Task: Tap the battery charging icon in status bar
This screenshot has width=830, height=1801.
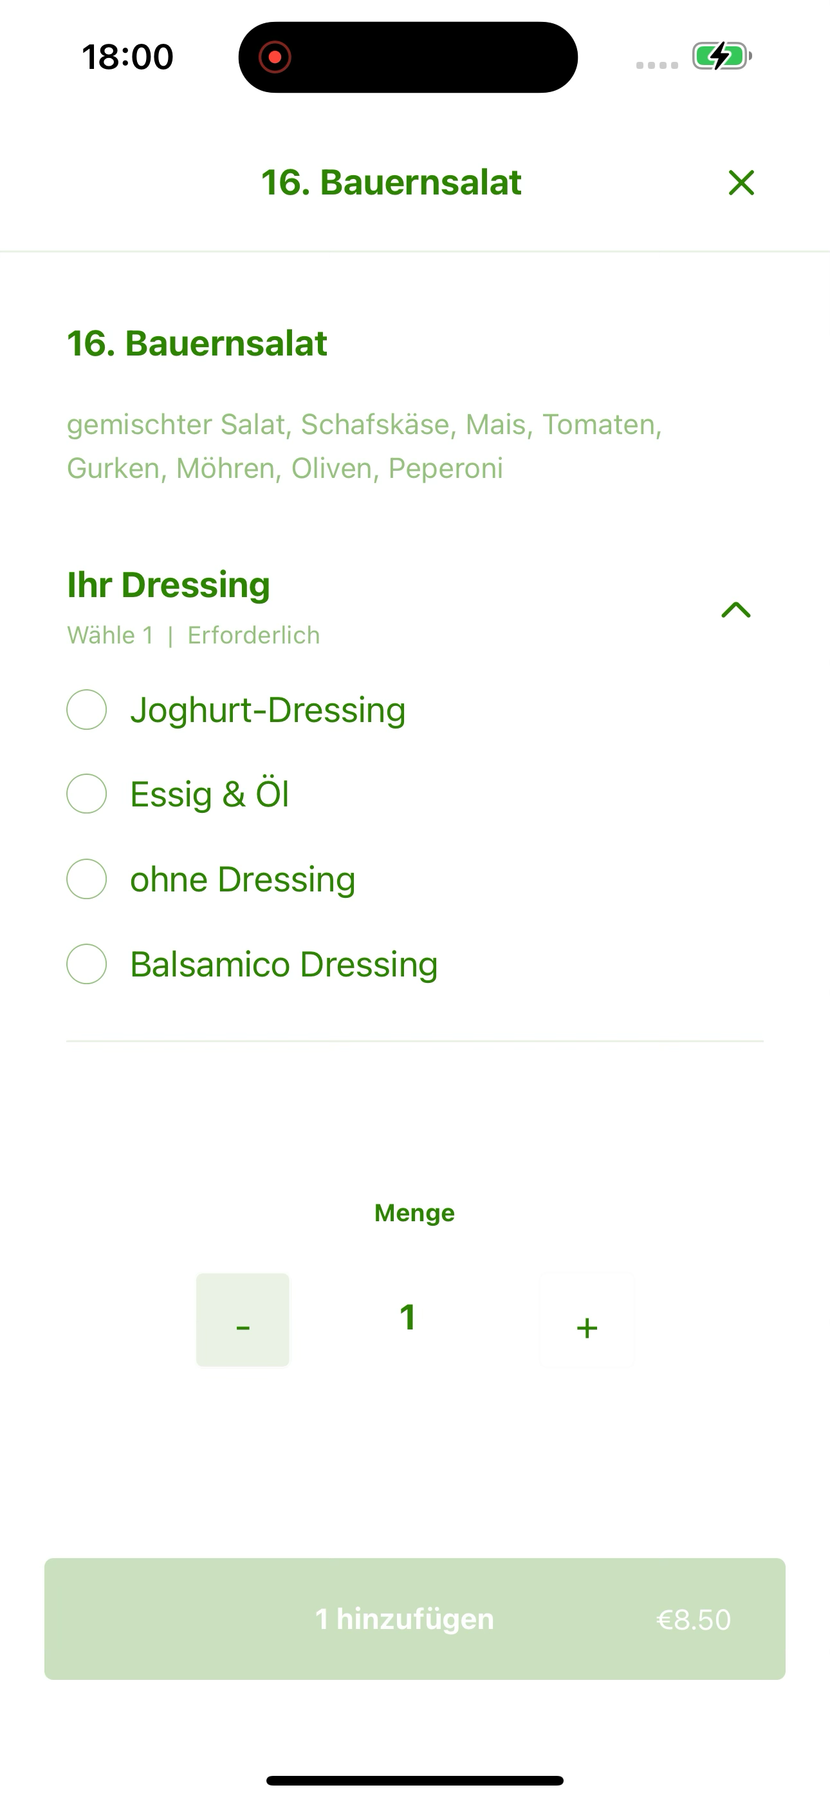Action: click(x=722, y=56)
